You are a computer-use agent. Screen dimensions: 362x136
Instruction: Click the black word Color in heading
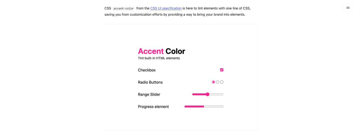click(175, 51)
